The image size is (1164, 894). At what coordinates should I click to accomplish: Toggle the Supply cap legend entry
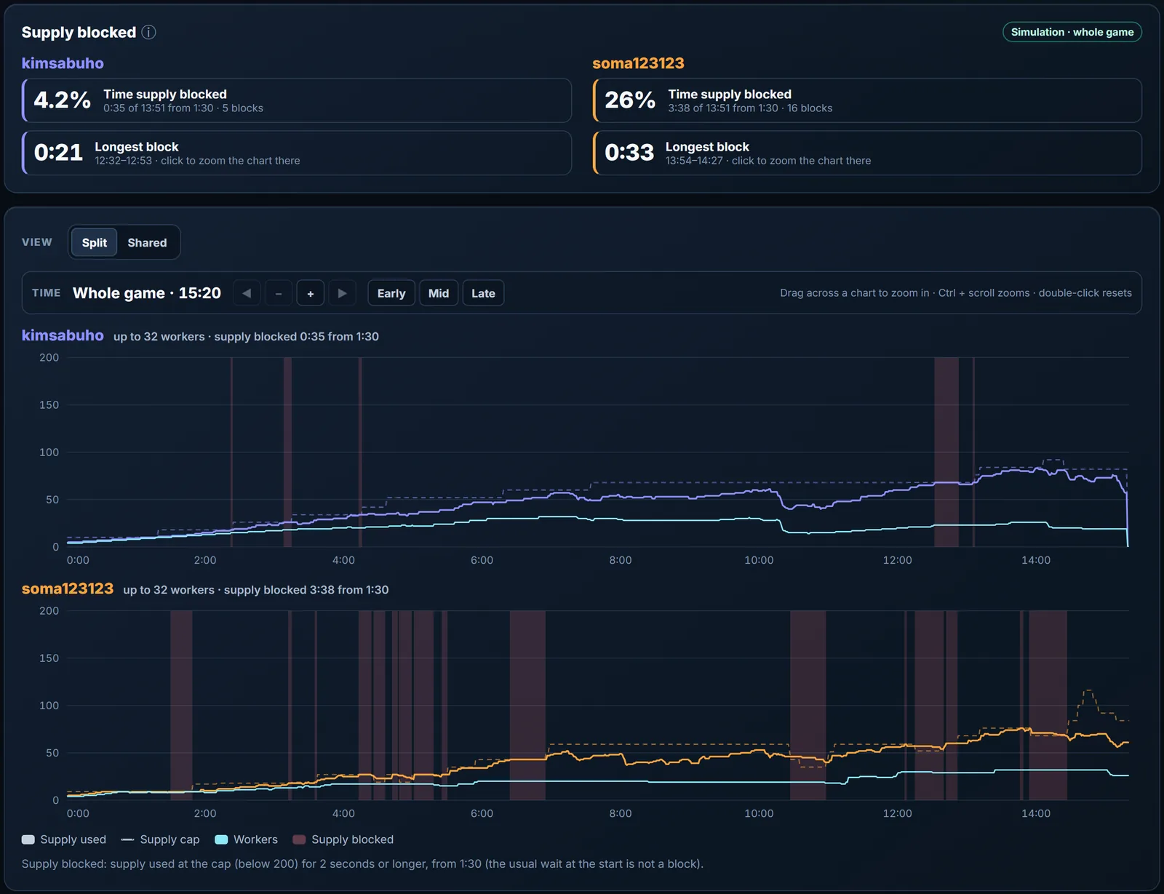[160, 839]
